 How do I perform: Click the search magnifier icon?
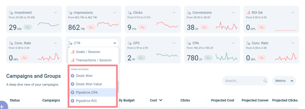[x=265, y=81]
